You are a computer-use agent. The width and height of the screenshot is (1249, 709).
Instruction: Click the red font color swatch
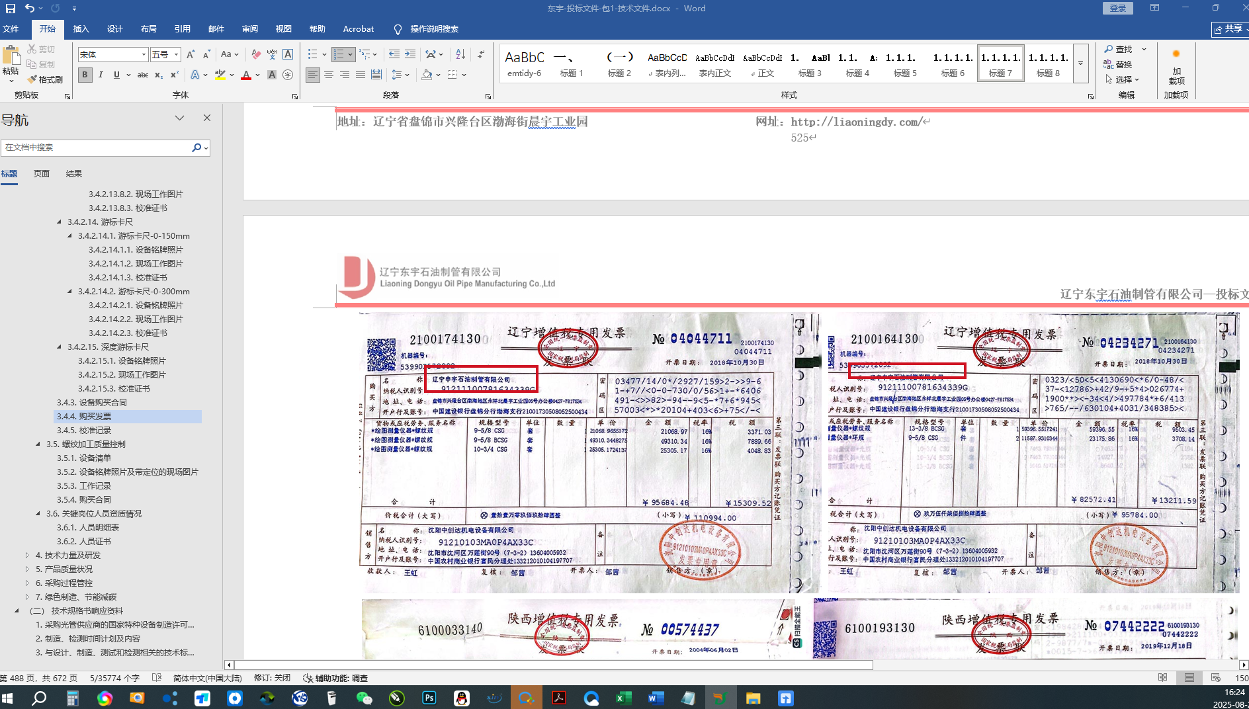pos(246,75)
